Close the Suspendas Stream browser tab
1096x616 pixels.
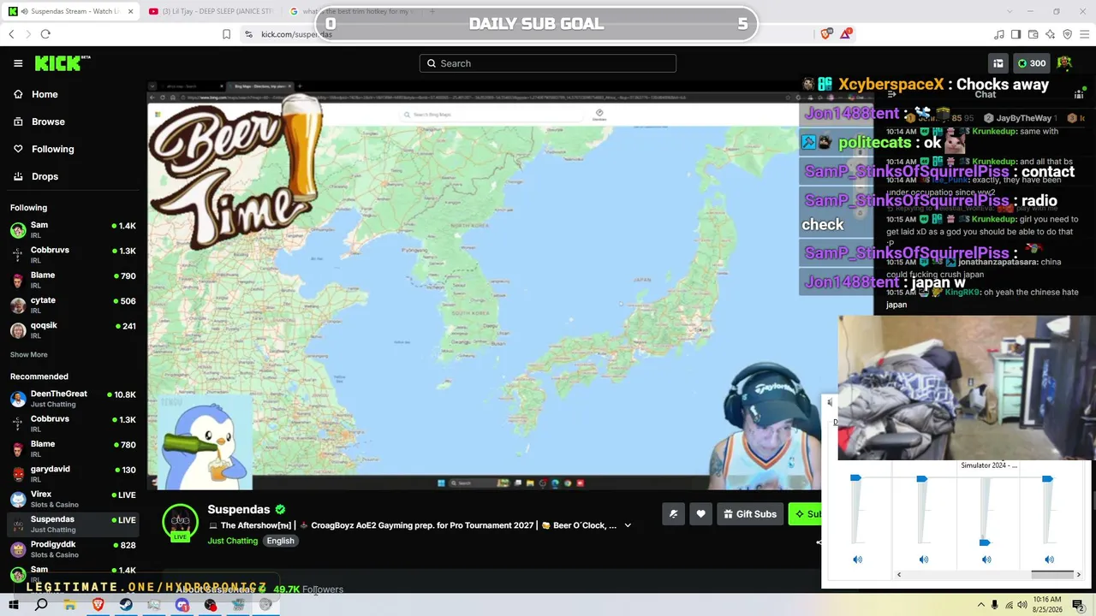133,11
